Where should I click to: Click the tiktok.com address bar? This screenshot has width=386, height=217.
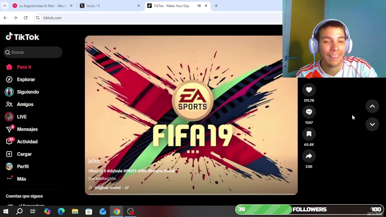click(157, 18)
